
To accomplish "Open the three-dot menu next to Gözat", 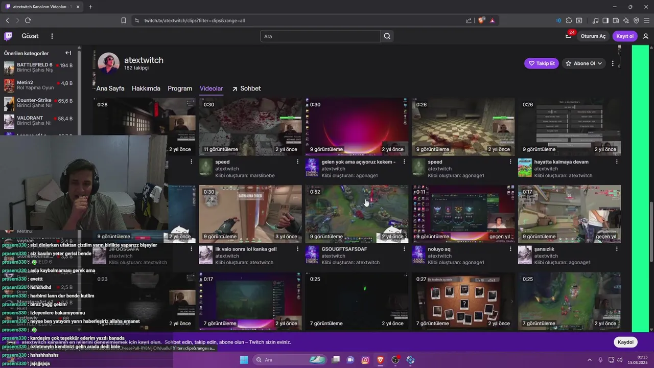I will [52, 36].
